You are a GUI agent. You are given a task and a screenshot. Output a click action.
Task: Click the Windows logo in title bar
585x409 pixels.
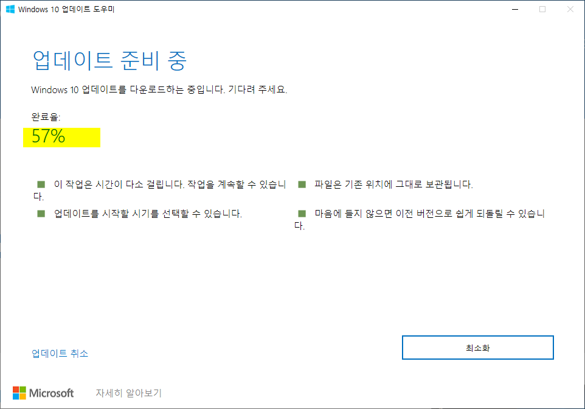click(10, 9)
